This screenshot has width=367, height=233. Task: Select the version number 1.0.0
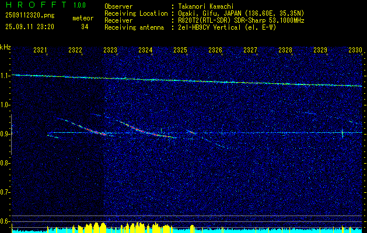(x=79, y=5)
